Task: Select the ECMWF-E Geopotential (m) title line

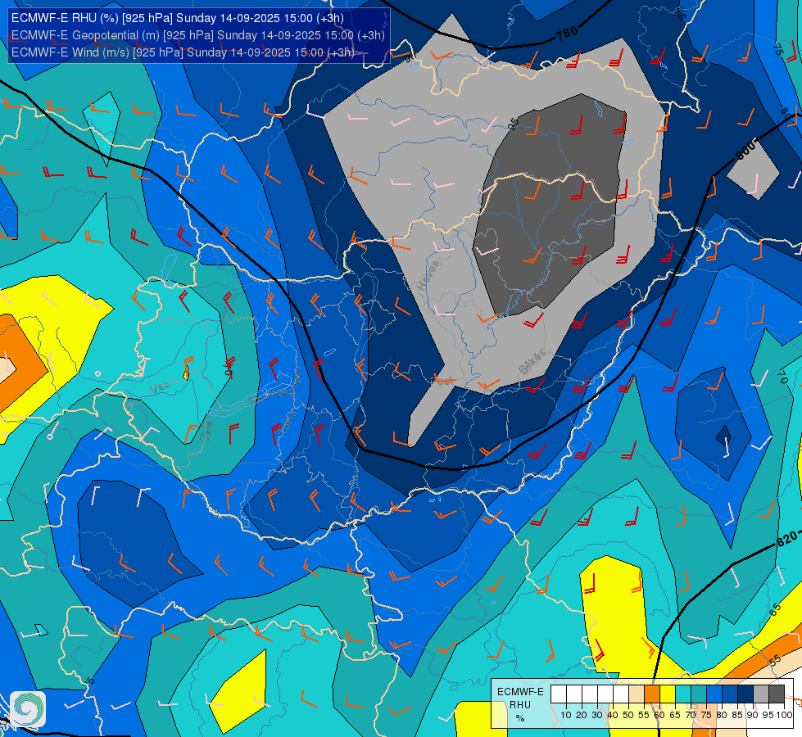Action: point(198,35)
